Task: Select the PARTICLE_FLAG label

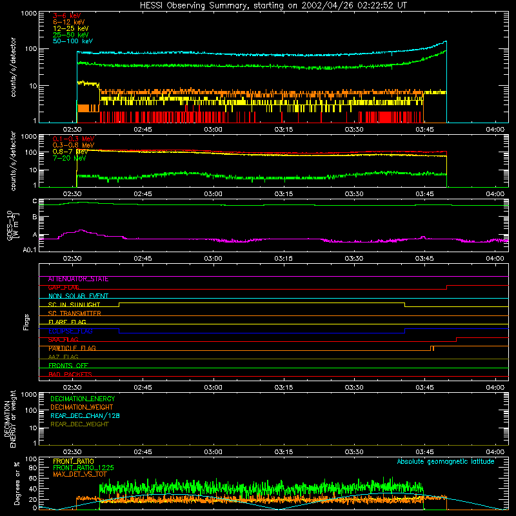Action: [72, 348]
